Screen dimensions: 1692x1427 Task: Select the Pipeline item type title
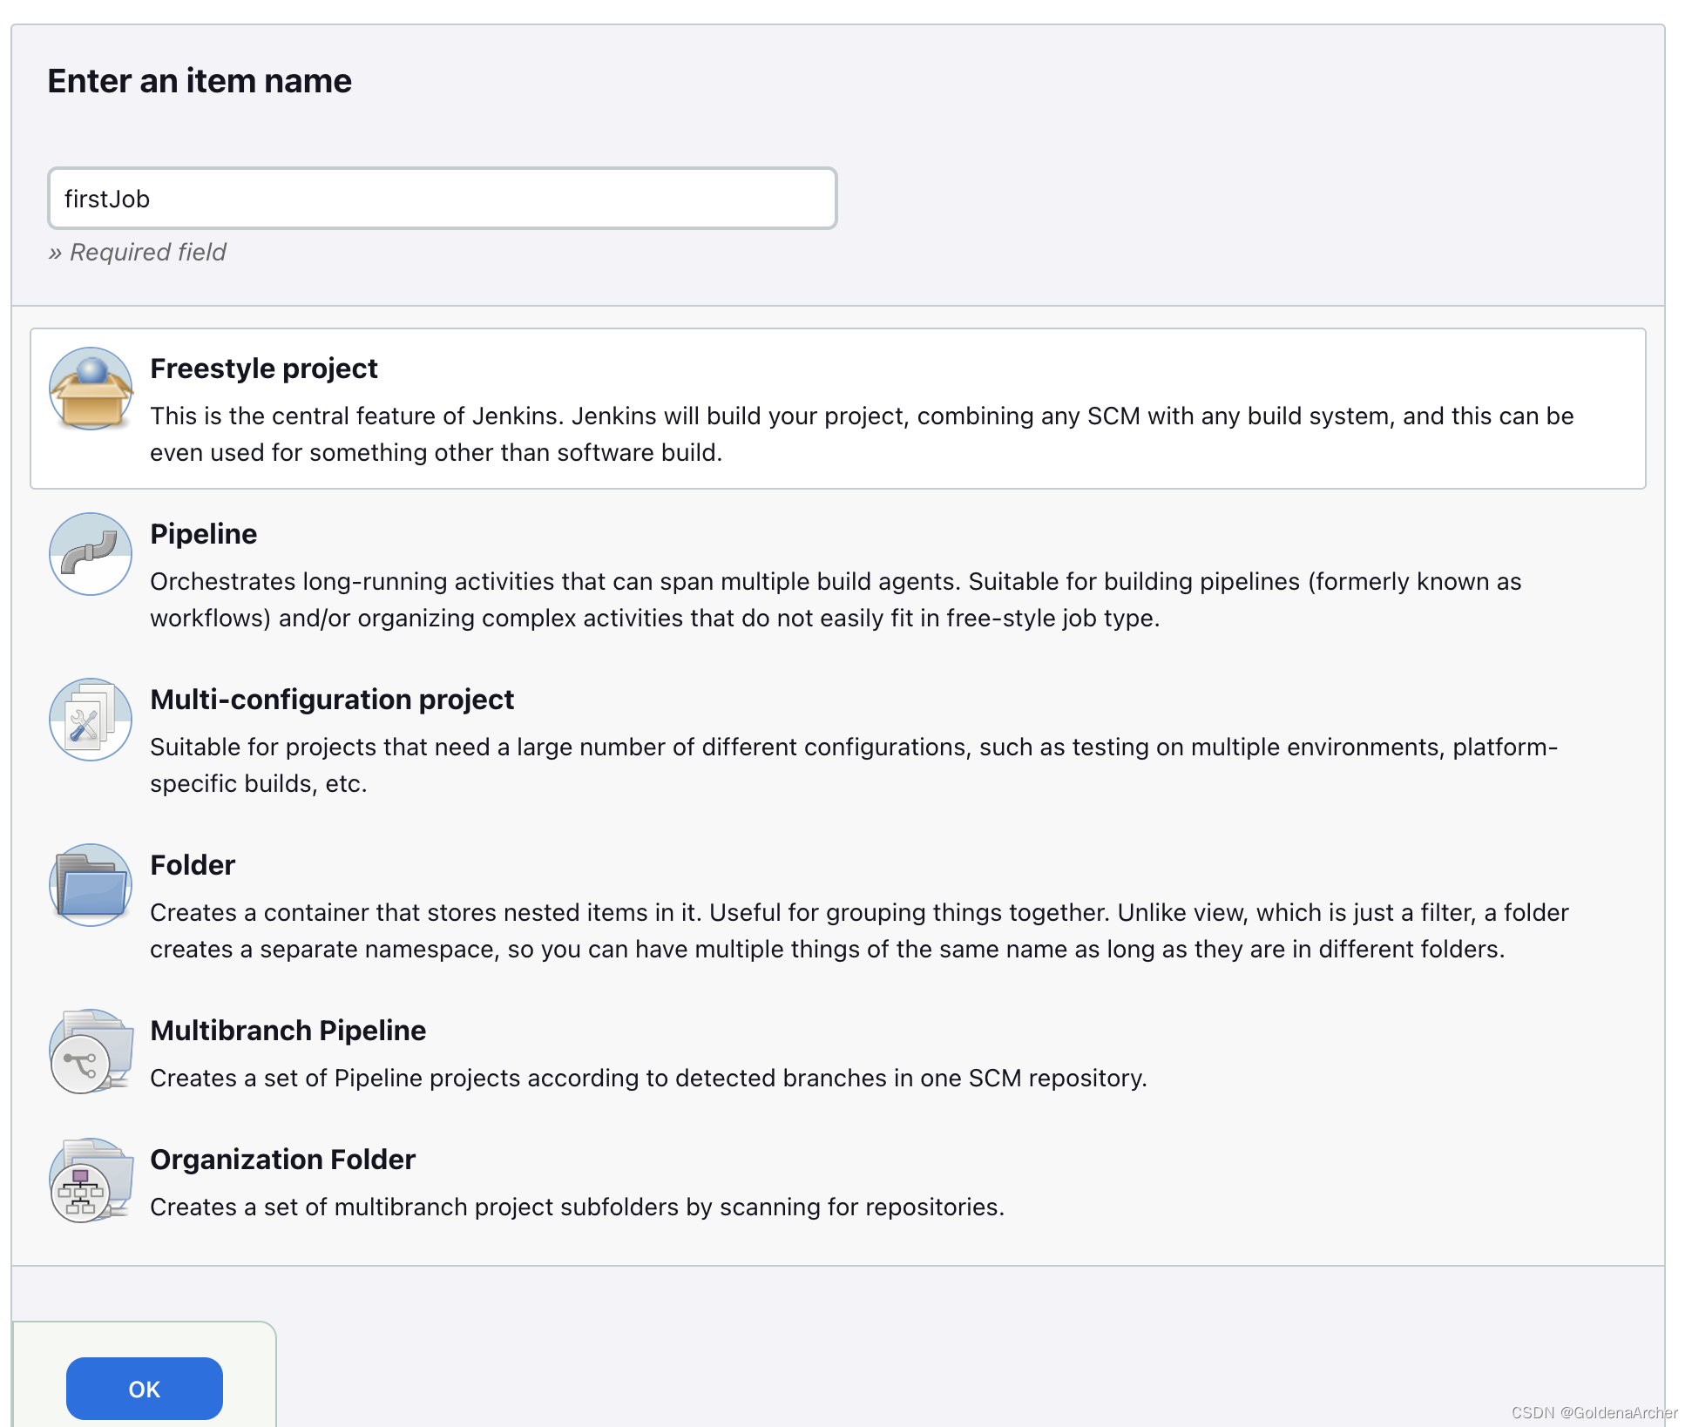coord(204,534)
